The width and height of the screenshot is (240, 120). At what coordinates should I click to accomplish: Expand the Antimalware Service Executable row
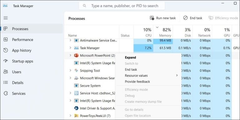click(70, 40)
